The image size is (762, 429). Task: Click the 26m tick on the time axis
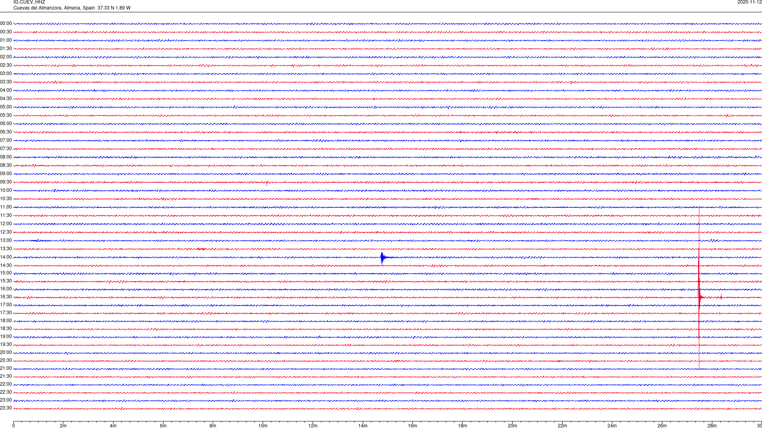pyautogui.click(x=662, y=426)
